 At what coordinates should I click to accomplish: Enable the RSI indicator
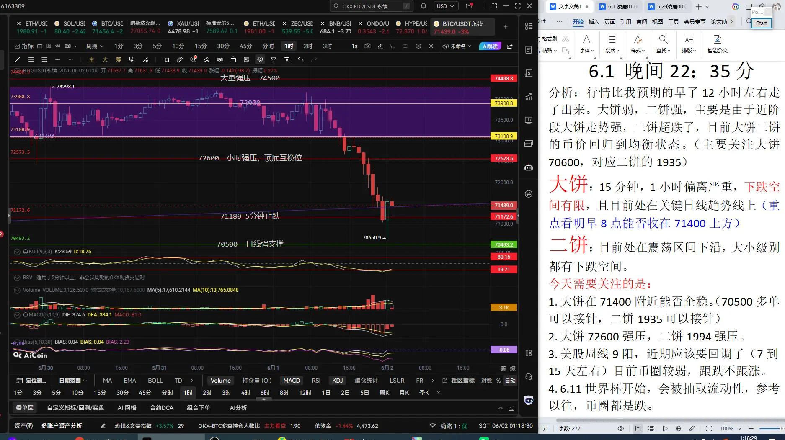[x=316, y=381]
